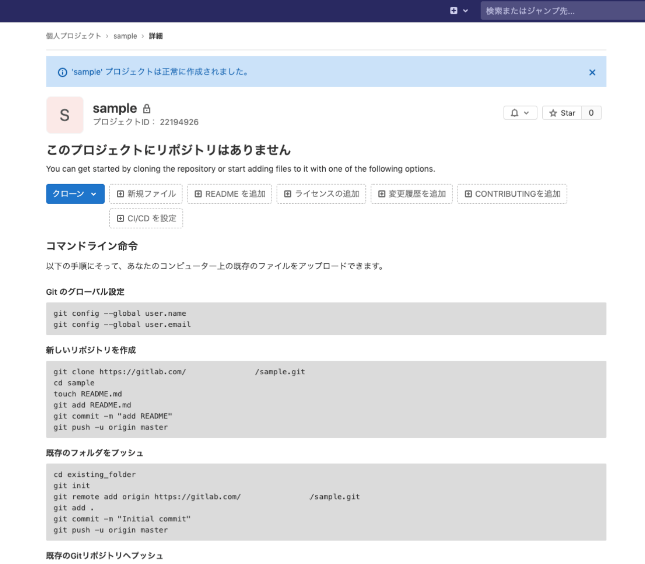Focus the 検索またはジャンプ先 search field
The height and width of the screenshot is (564, 645).
click(x=562, y=11)
